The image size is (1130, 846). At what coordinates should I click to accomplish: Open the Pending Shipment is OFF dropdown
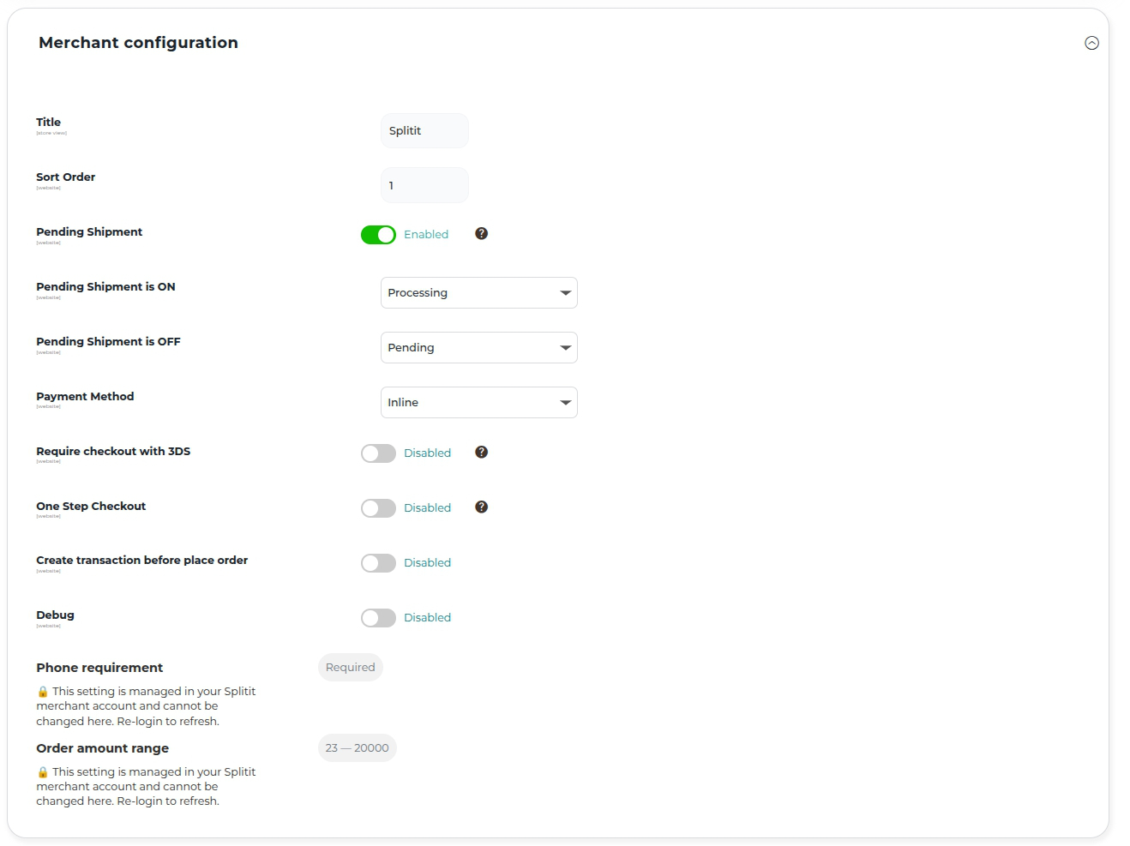pyautogui.click(x=479, y=348)
